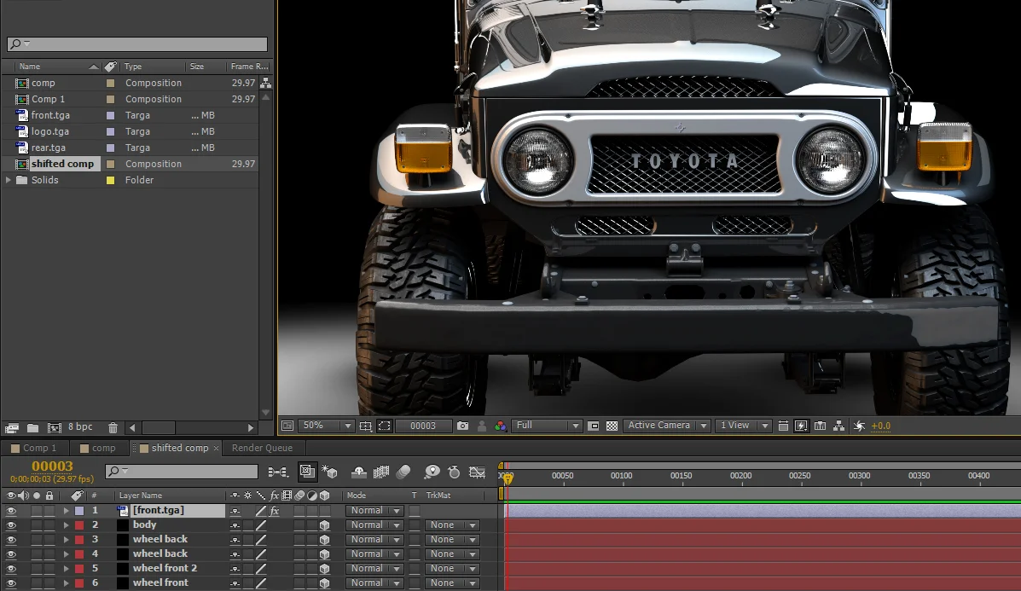Open the comp flowchart icon in viewer bar
1021x591 pixels.
coord(838,426)
